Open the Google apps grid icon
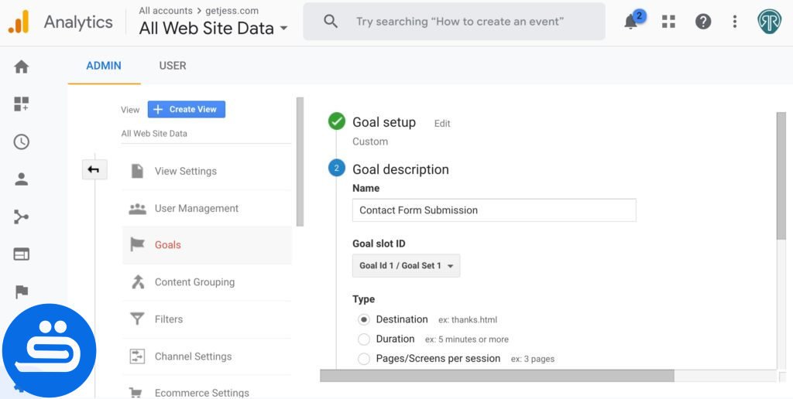The image size is (793, 399). (668, 21)
